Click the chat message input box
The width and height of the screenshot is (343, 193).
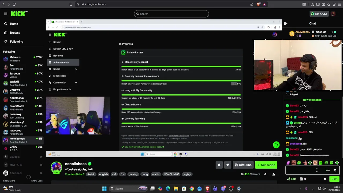tap(312, 170)
